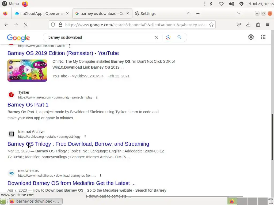Open more options for Tynker result
Image resolution: width=274 pixels, height=205 pixels.
97,97
